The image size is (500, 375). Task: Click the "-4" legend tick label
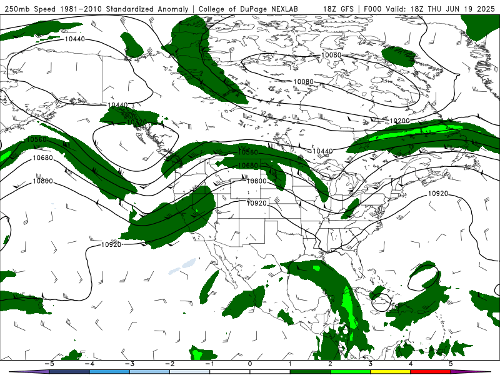click(x=89, y=364)
